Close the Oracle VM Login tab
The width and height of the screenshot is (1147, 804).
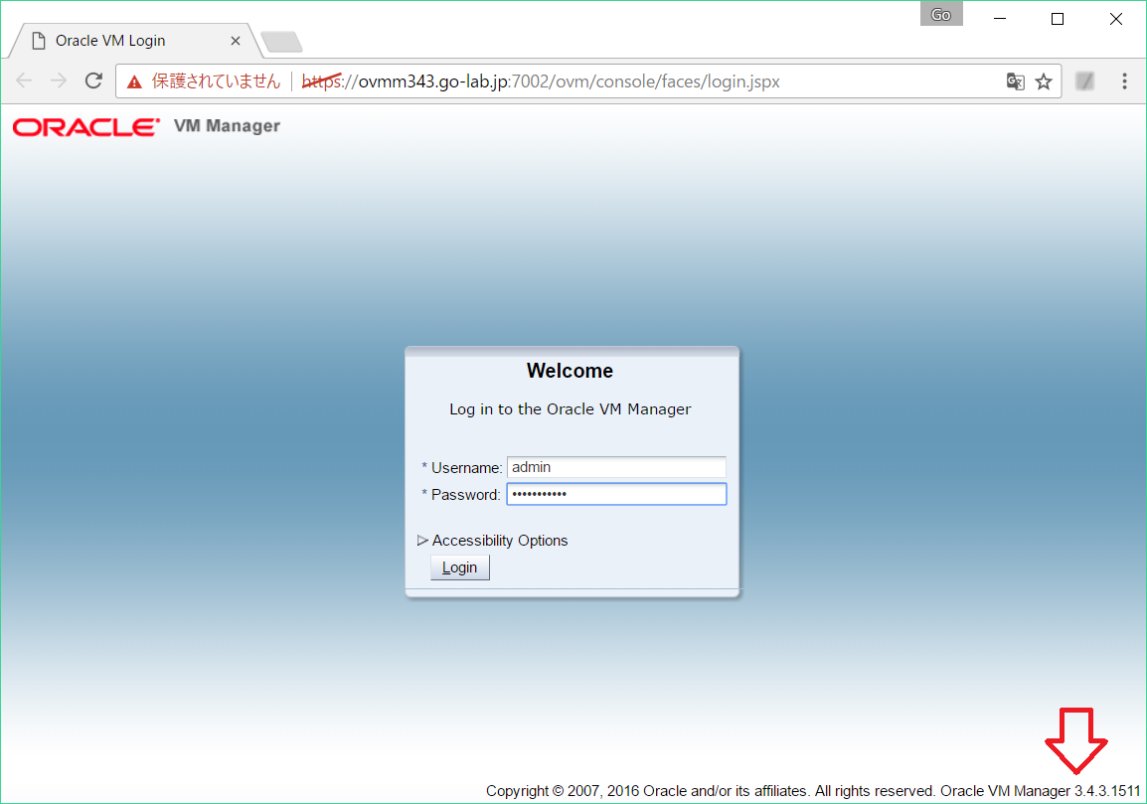[x=236, y=41]
